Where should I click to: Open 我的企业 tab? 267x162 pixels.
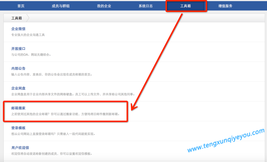tap(104, 6)
